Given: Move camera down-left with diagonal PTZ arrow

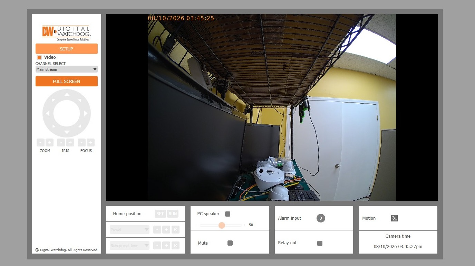Looking at the screenshot, I should coord(54,126).
